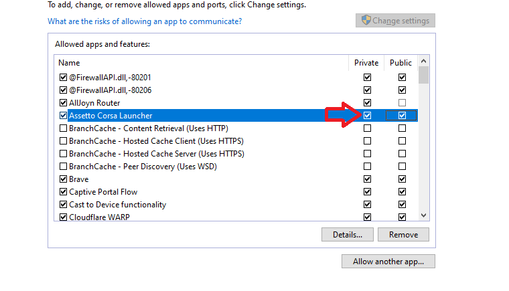Click the Remove button
This screenshot has height=291, width=509.
coord(403,235)
